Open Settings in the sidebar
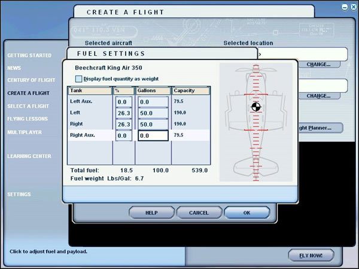Viewport: 359px width, 269px height. click(19, 194)
